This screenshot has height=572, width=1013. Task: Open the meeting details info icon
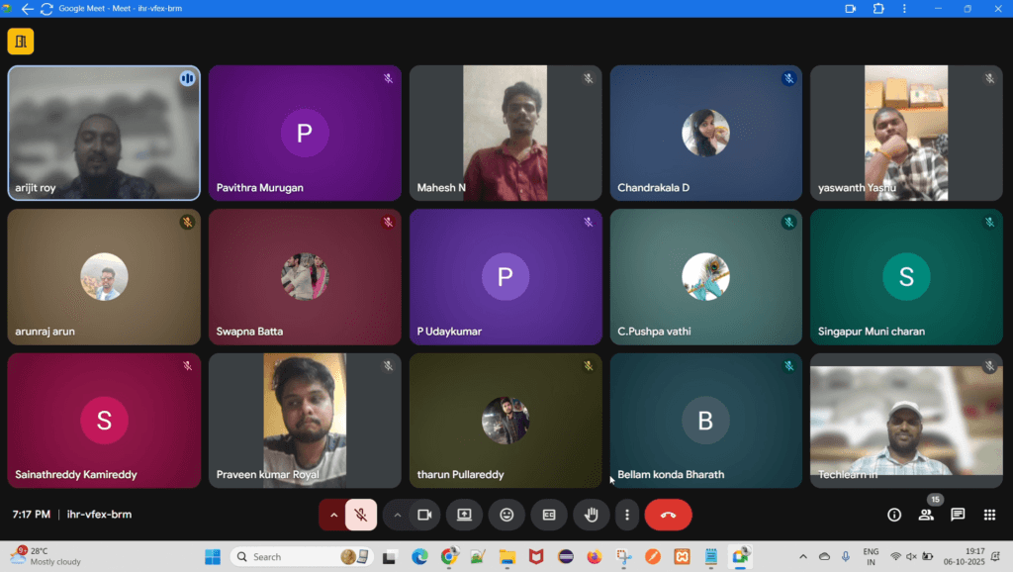pyautogui.click(x=894, y=515)
